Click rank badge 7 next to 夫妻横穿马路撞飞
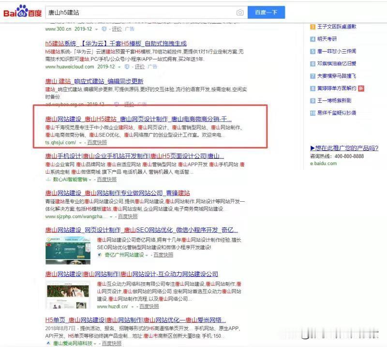 pos(313,76)
